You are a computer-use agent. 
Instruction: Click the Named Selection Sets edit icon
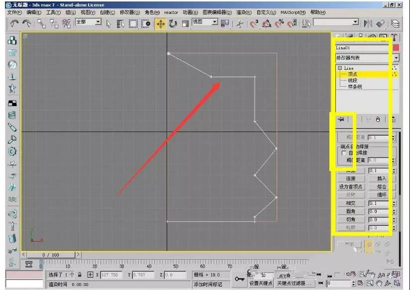click(306, 24)
